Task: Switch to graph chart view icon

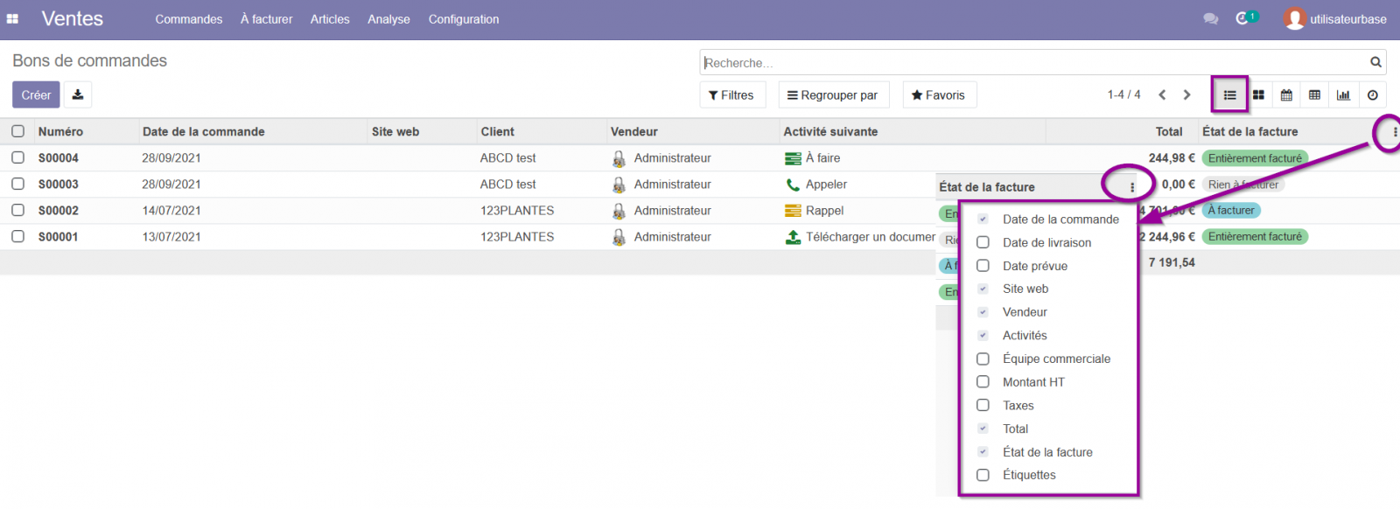Action: 1343,94
